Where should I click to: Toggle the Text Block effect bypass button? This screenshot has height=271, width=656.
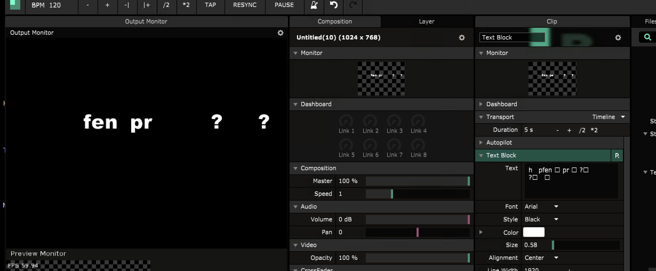617,156
